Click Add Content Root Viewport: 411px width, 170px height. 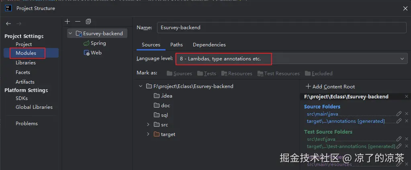click(x=330, y=86)
